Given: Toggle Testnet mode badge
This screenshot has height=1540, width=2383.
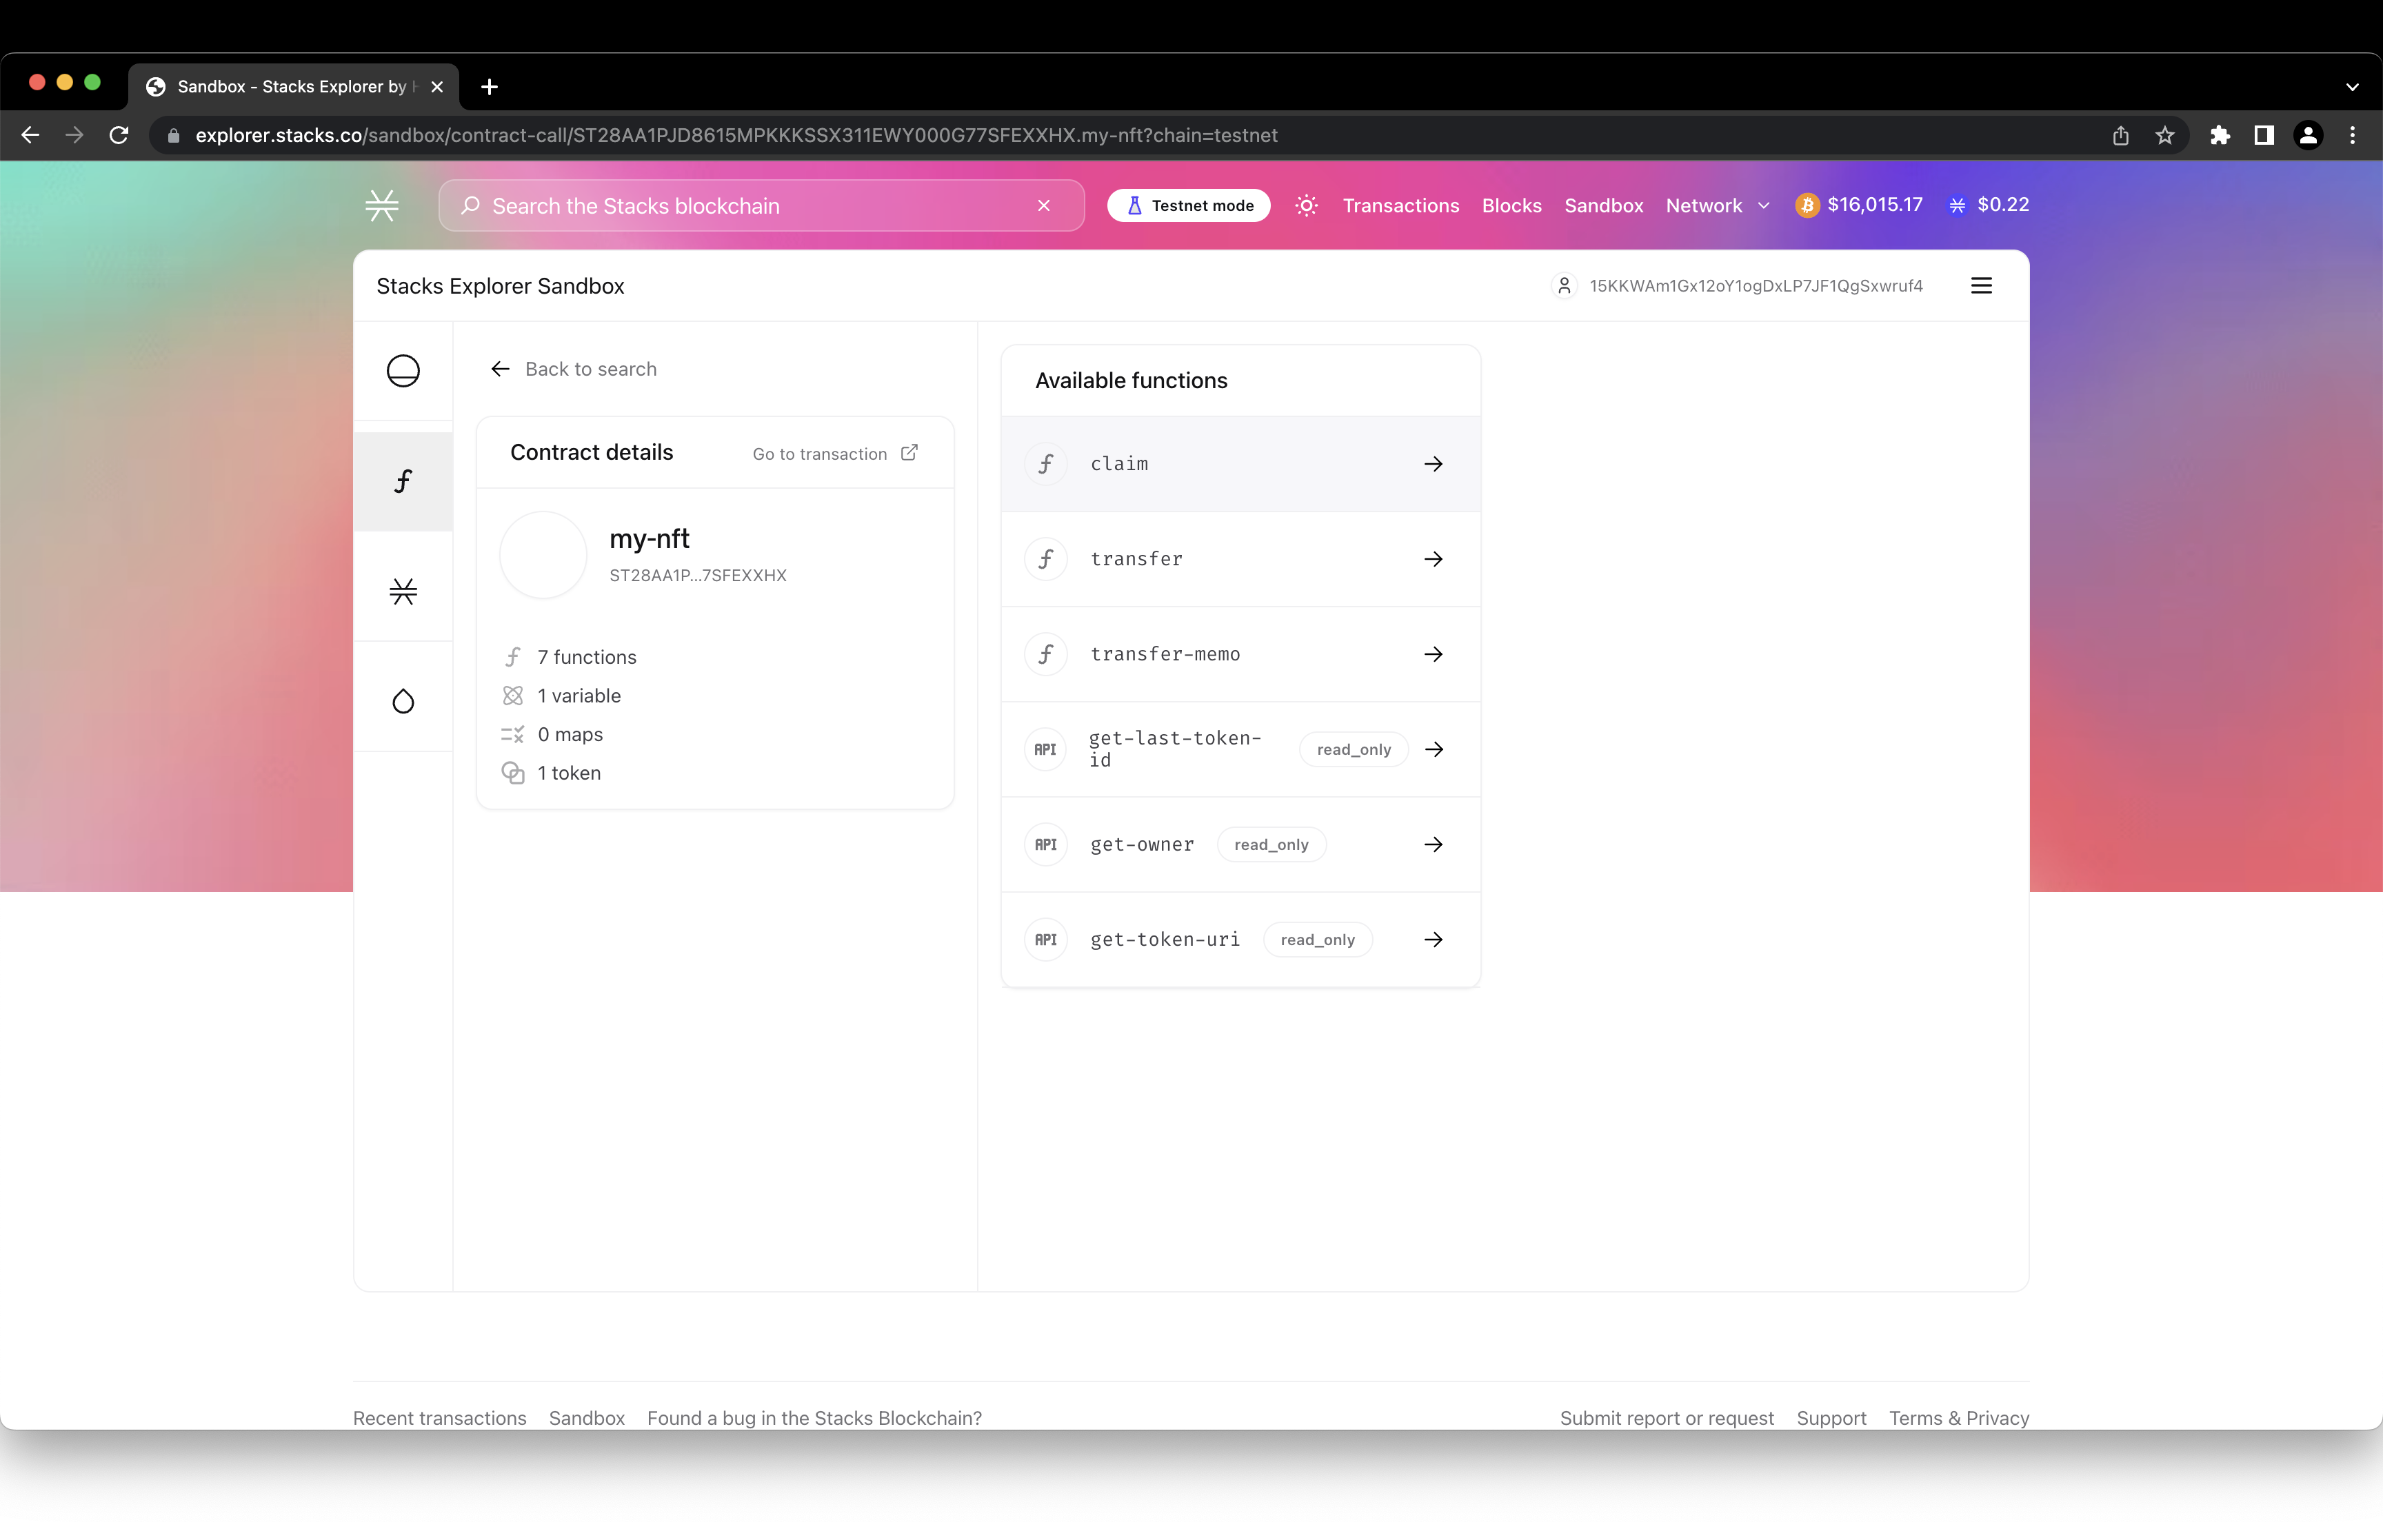Looking at the screenshot, I should 1189,206.
